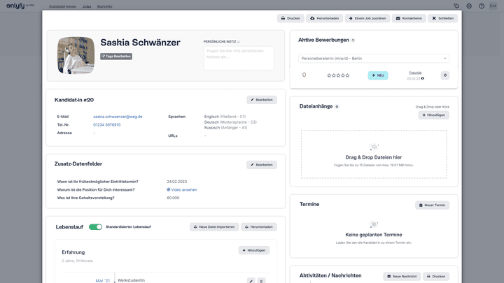Click the Kontaktieren button
Image resolution: width=504 pixels, height=283 pixels.
pos(409,18)
